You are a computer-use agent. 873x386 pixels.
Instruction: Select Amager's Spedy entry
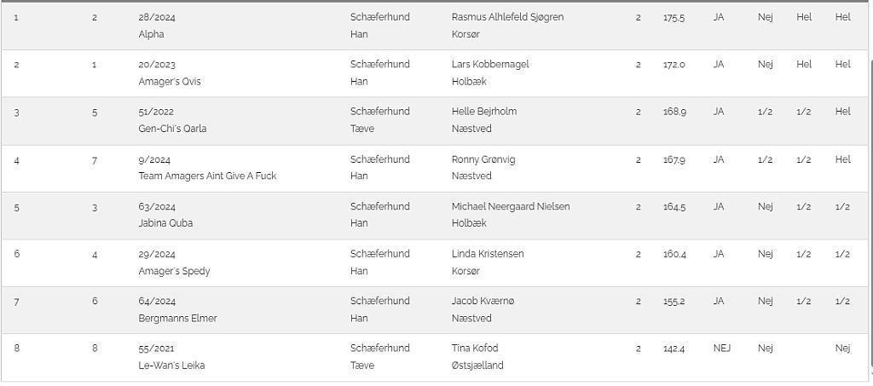[x=174, y=271]
